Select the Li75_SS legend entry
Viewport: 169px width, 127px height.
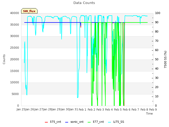(116, 122)
